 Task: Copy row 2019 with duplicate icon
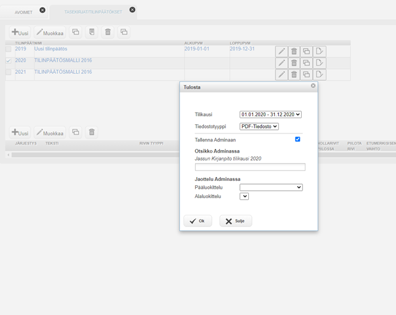[x=306, y=52]
